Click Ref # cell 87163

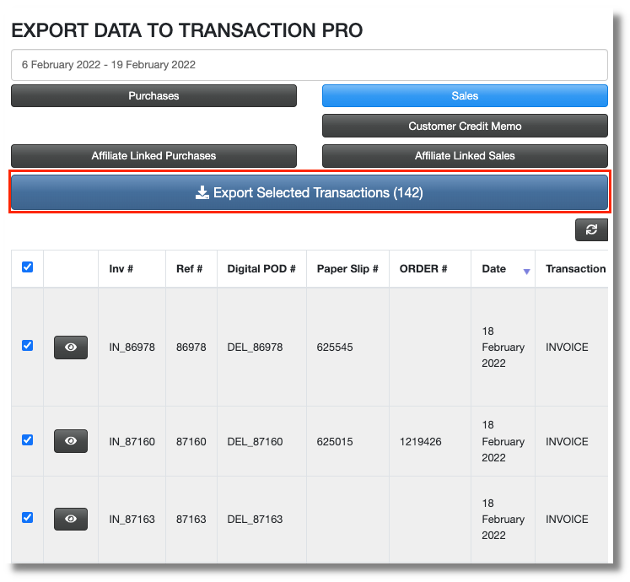[191, 520]
